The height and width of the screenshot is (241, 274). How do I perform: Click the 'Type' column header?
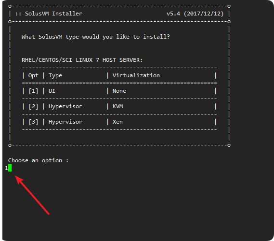(55, 75)
